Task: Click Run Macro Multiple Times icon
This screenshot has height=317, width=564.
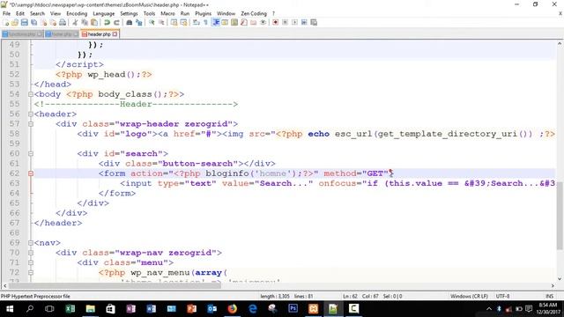Action: point(304,22)
